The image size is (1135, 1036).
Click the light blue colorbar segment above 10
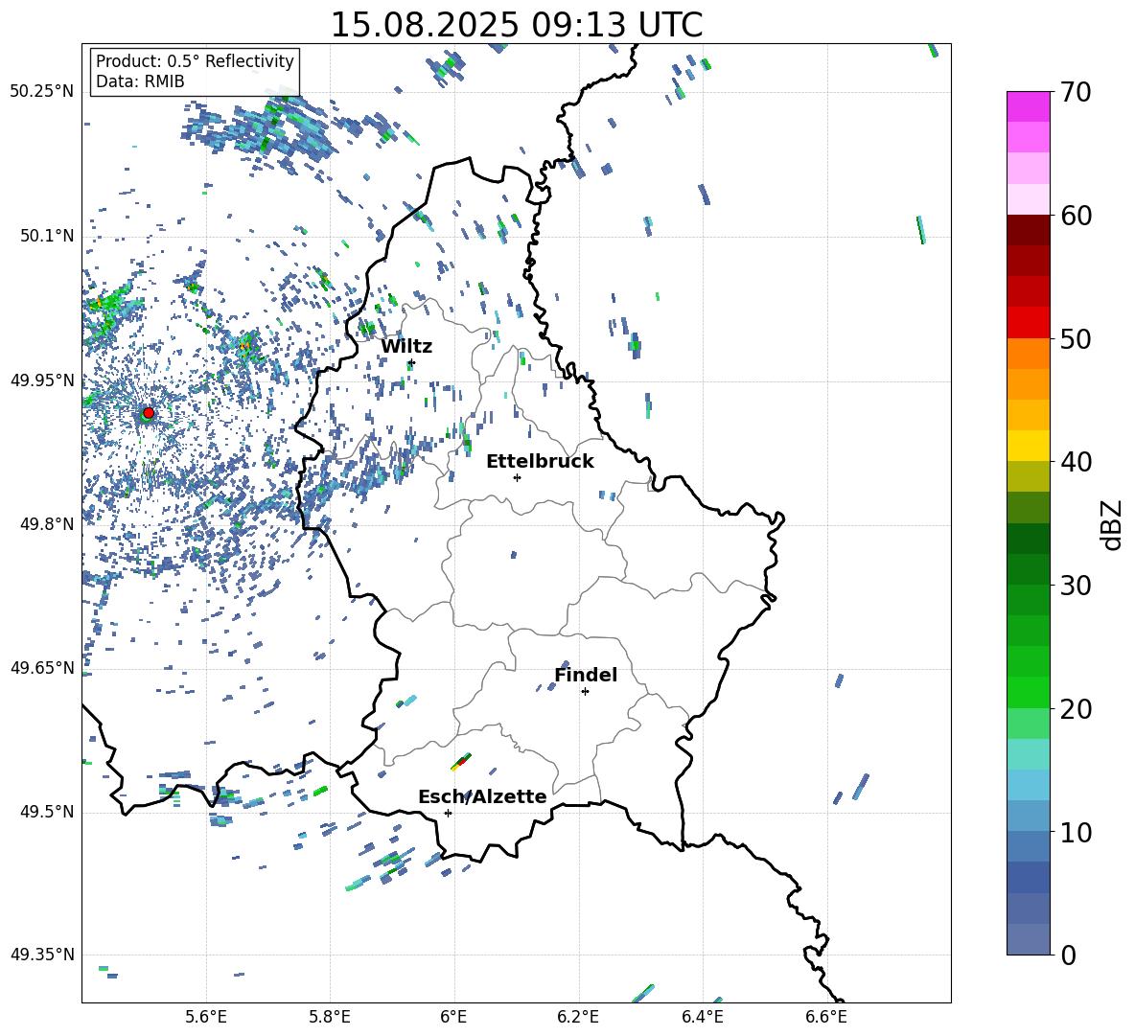tap(1029, 816)
